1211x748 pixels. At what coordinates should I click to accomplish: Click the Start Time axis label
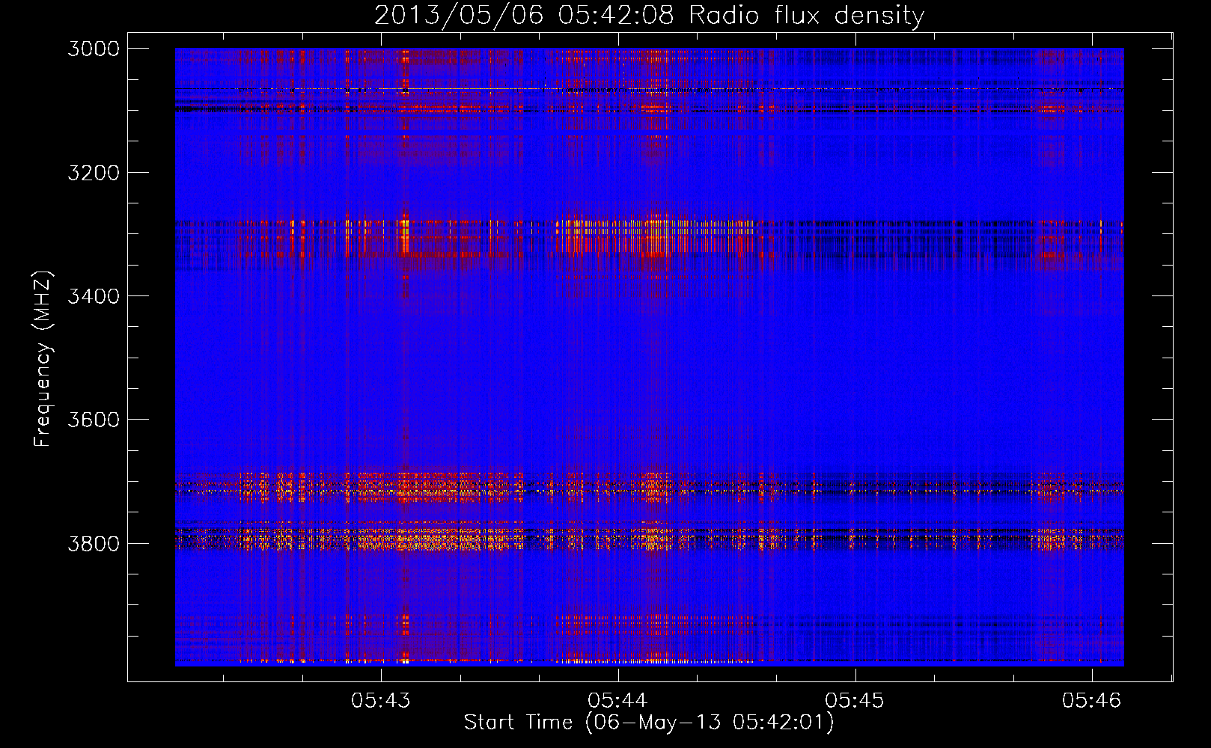click(x=649, y=723)
